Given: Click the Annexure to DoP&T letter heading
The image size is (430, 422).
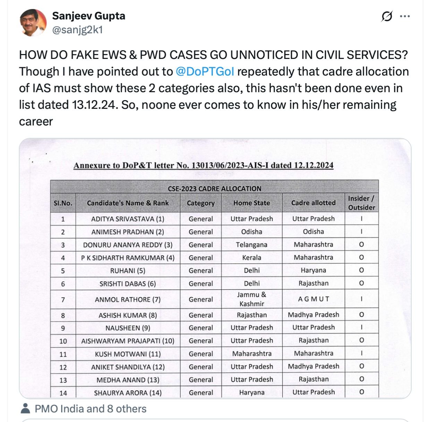Looking at the screenshot, I should (x=203, y=165).
